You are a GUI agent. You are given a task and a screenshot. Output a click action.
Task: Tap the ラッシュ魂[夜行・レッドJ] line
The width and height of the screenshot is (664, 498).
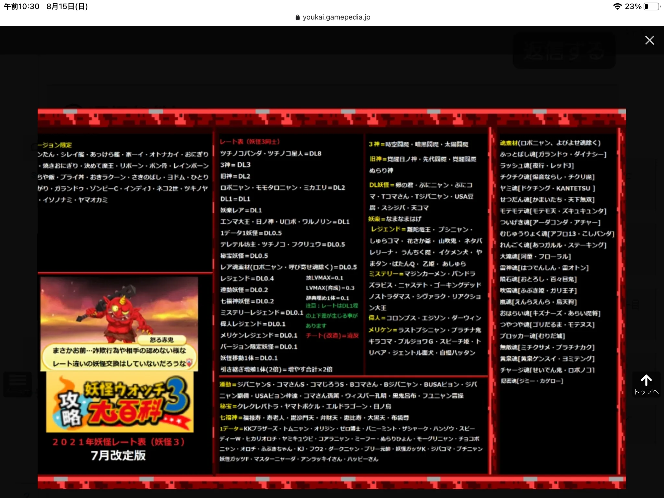537,165
